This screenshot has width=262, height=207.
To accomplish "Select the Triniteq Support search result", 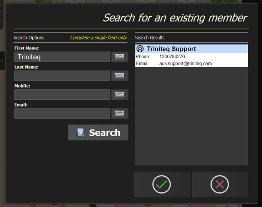I will coord(192,56).
